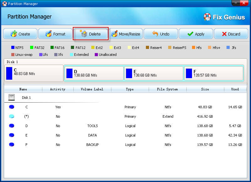Click the 5.47 GB used value
This screenshot has width=251, height=182.
pos(235,126)
